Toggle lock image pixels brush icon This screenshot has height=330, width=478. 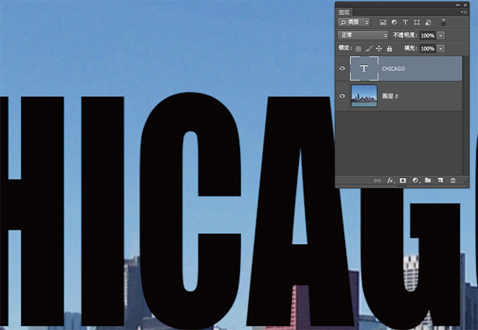pos(369,48)
